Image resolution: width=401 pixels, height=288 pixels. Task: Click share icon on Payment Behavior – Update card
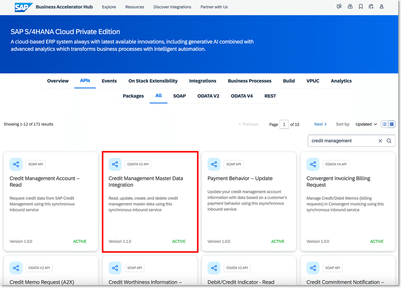[214, 164]
